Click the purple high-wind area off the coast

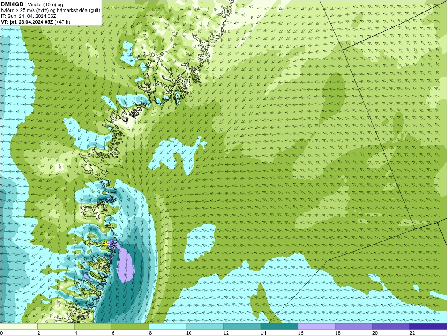click(x=126, y=265)
